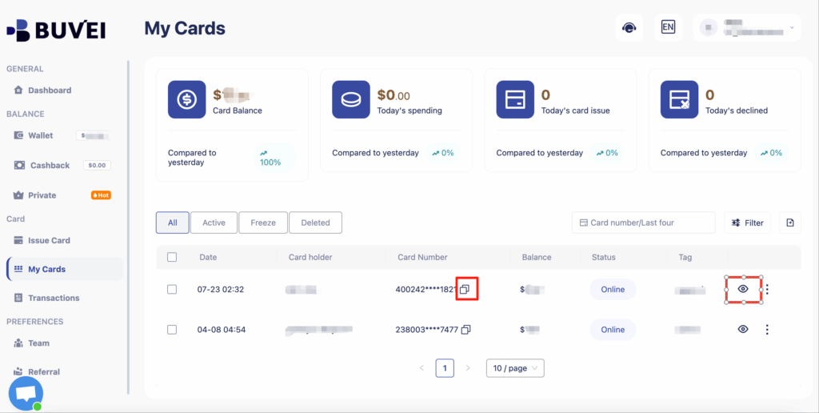819x413 pixels.
Task: Copy card number ending in 1821
Action: coord(465,289)
